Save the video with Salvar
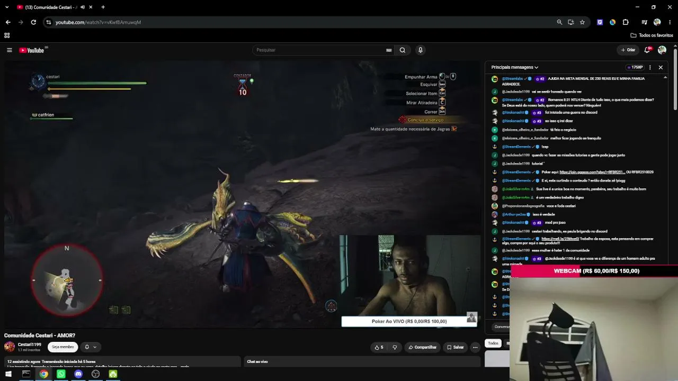Viewport: 678px width, 381px height. click(456, 347)
